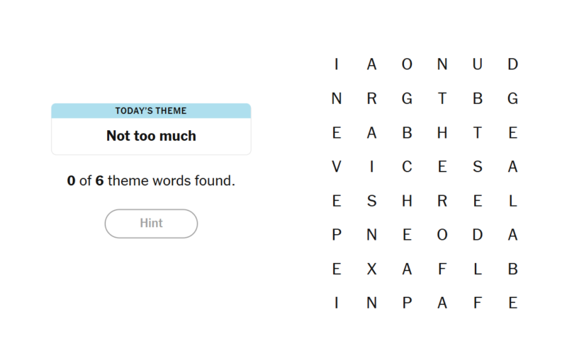Choose the O between A and N
The height and width of the screenshot is (355, 567).
click(x=407, y=64)
